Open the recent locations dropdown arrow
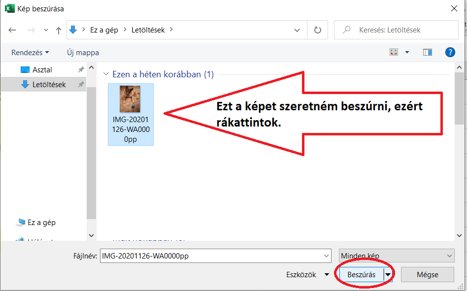The width and height of the screenshot is (467, 291). click(x=46, y=30)
